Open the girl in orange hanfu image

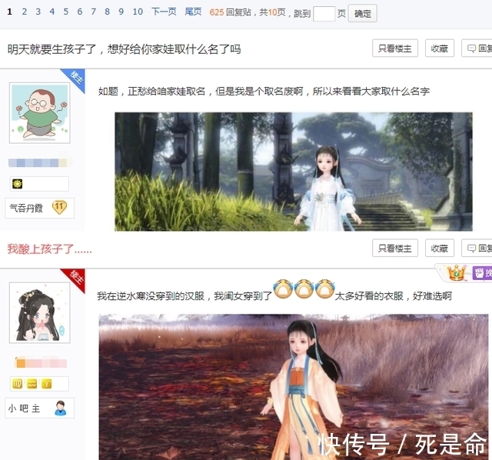click(x=294, y=387)
